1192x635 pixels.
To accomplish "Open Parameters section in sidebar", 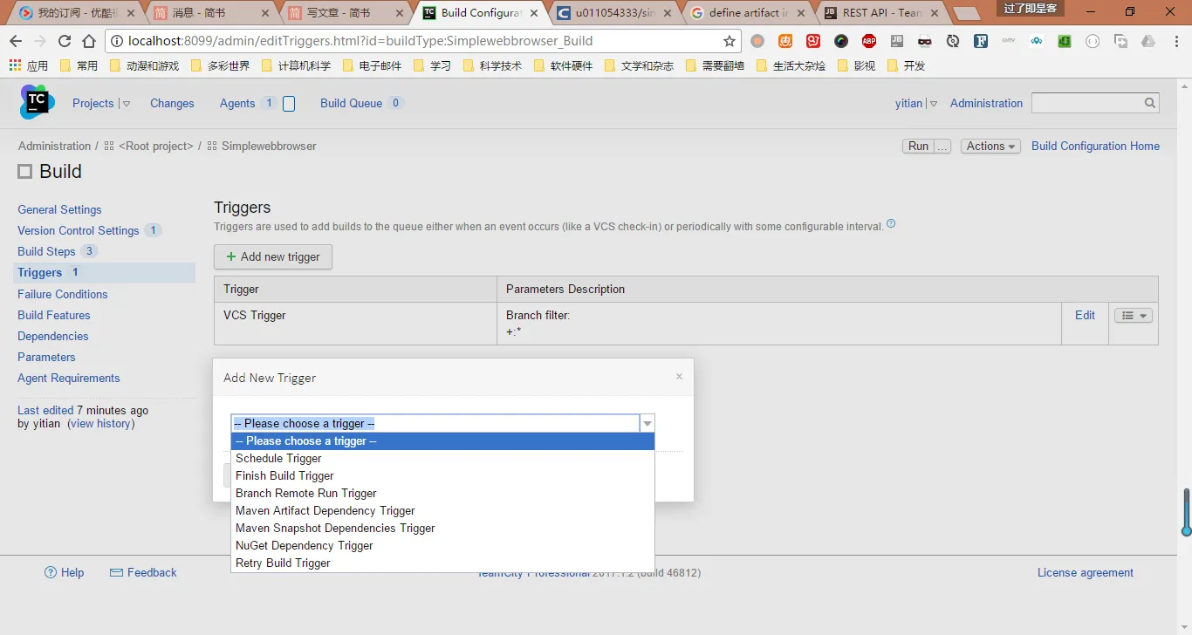I will point(46,357).
